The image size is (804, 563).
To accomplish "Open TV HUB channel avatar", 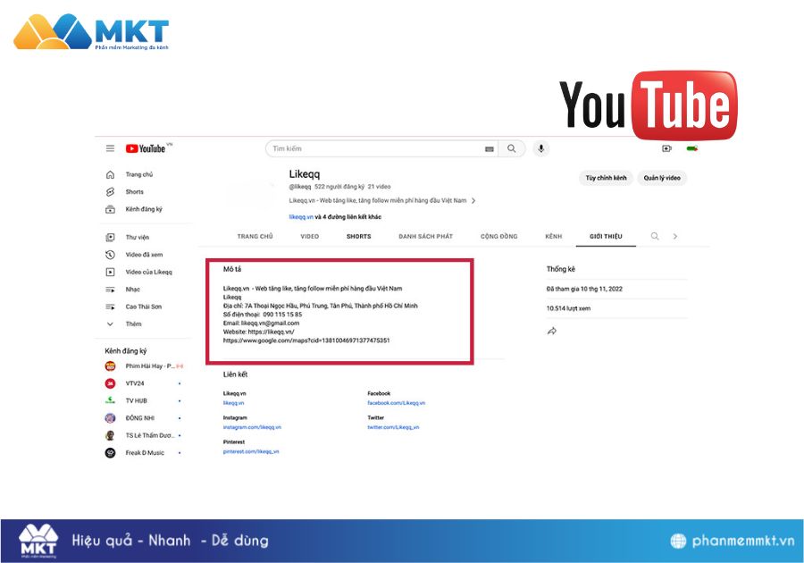I will (110, 400).
